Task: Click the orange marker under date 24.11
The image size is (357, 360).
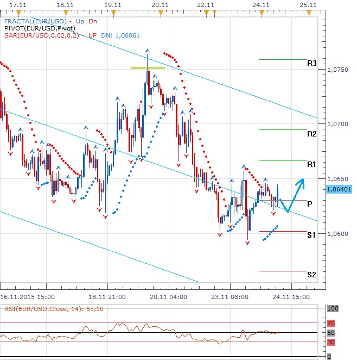Action: [x=262, y=13]
